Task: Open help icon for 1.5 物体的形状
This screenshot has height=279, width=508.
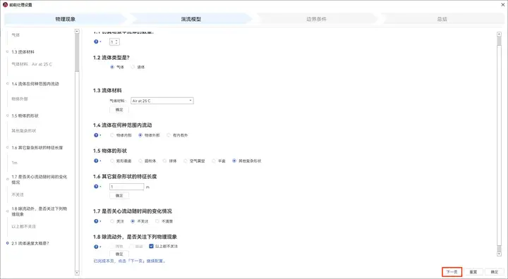Action: (x=96, y=161)
